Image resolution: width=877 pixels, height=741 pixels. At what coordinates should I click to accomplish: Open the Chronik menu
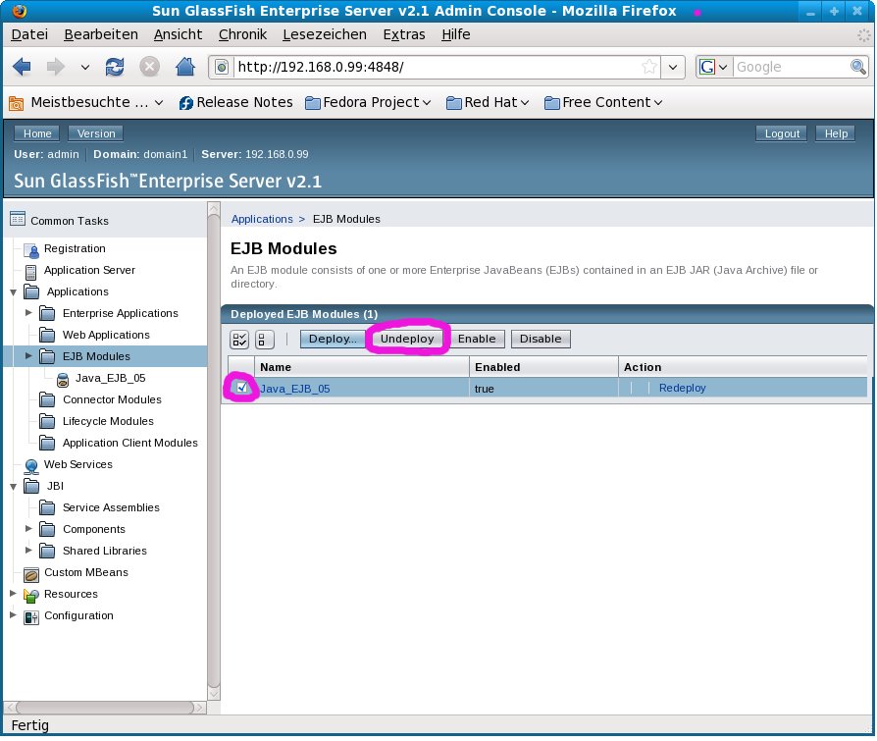click(x=242, y=34)
